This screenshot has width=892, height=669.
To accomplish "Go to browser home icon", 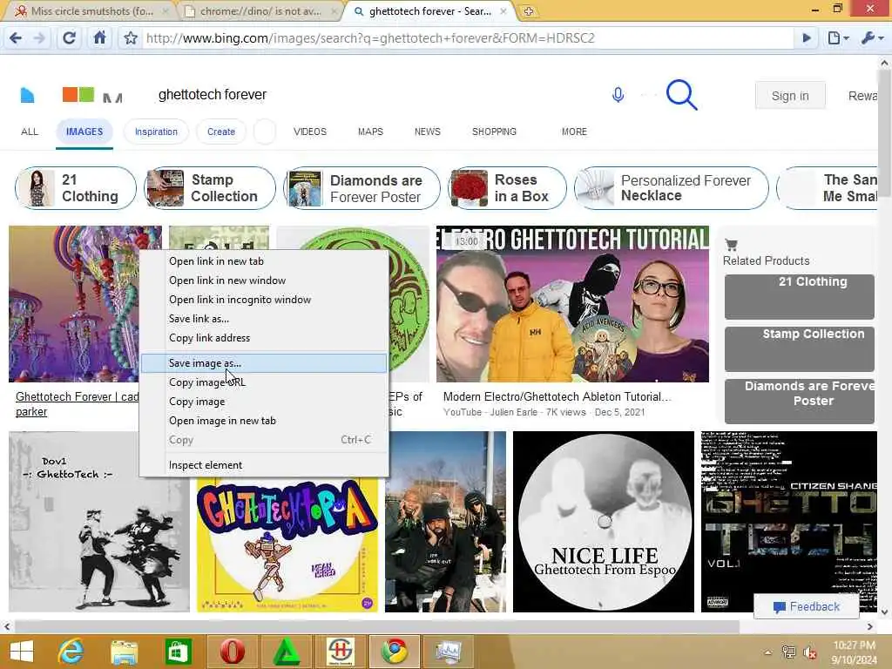I will pyautogui.click(x=99, y=38).
